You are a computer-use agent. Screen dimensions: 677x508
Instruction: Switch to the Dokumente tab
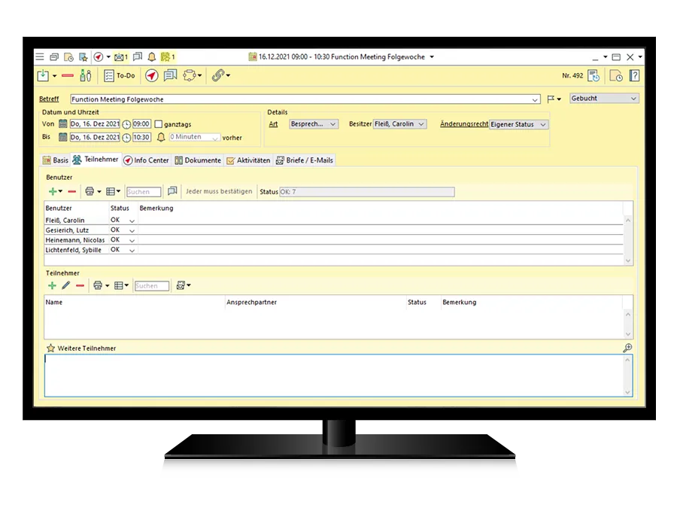[198, 160]
